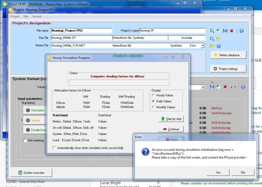Open the folder icon beside the Site File row
The height and width of the screenshot is (187, 262).
click(219, 39)
